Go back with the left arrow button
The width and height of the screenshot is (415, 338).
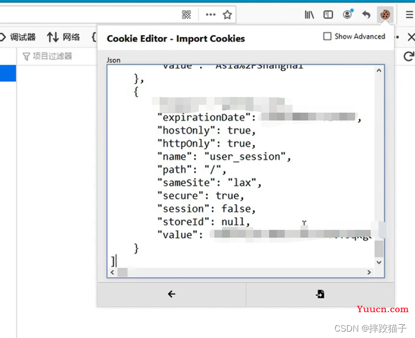(172, 294)
